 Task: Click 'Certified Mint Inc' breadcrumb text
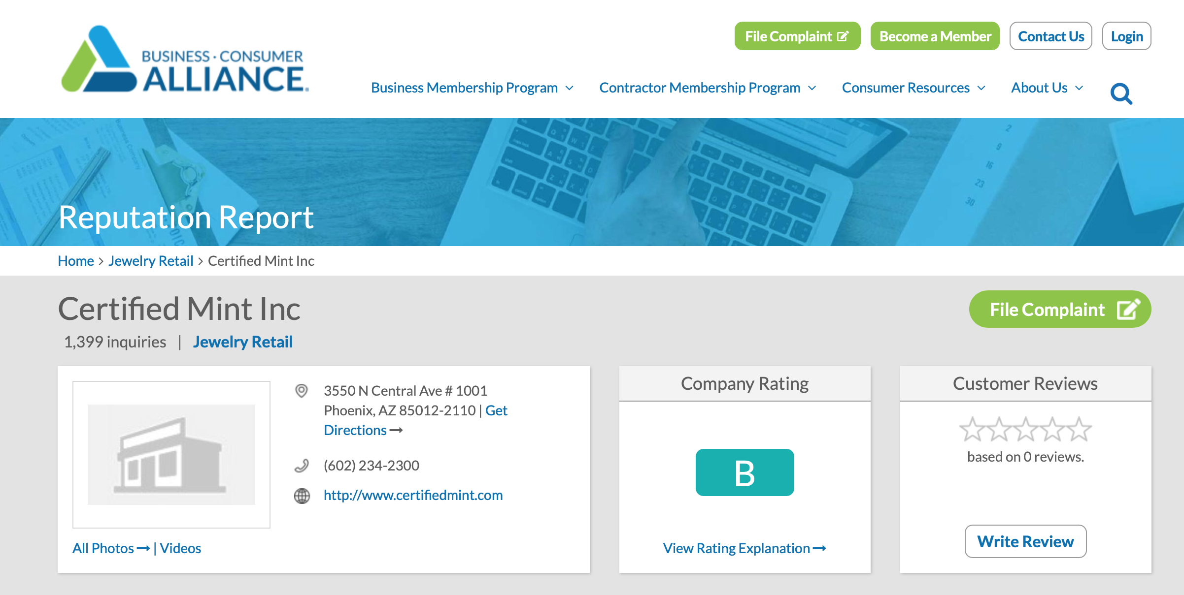point(261,261)
